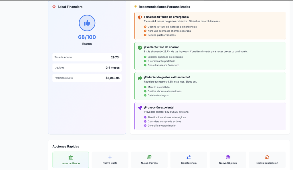Click the green check icon on tasa de ahorro card
Viewport: 293px width, 170px height.
click(x=139, y=48)
